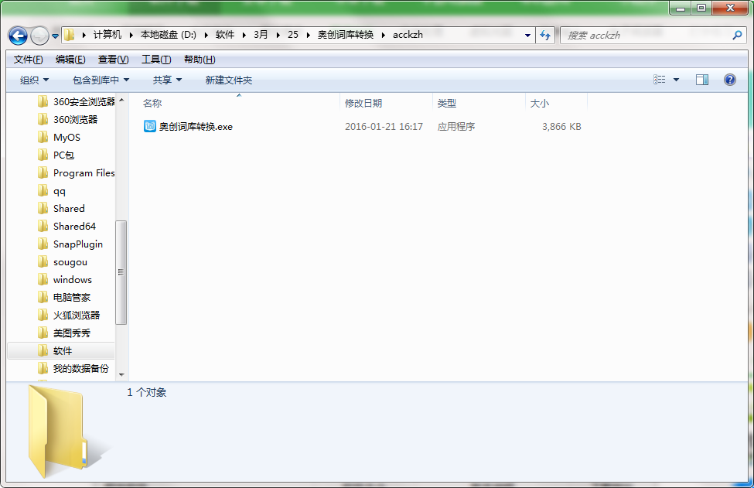Sort files by 名称 column header
This screenshot has width=754, height=488.
[x=152, y=104]
